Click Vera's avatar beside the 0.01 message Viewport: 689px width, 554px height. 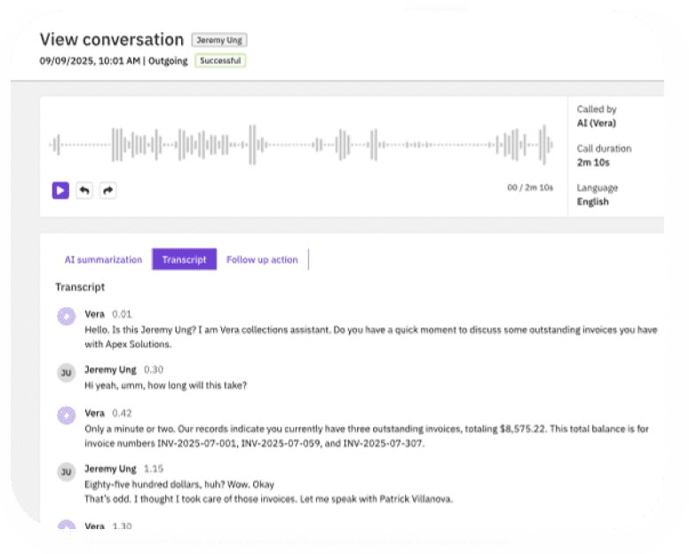pos(66,316)
